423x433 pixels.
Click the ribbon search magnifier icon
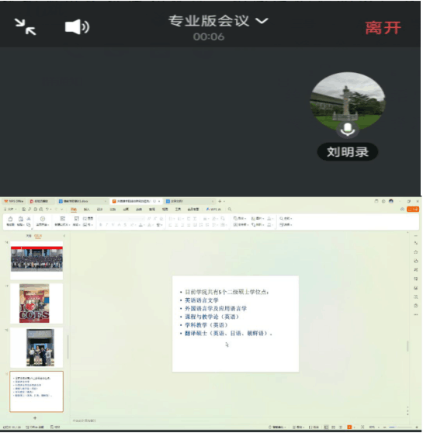click(x=230, y=210)
